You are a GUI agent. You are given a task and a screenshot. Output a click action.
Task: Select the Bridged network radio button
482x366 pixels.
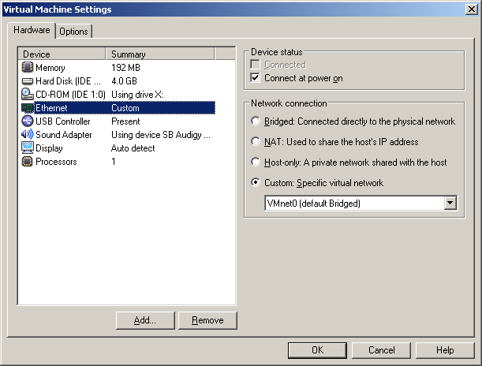tap(255, 121)
